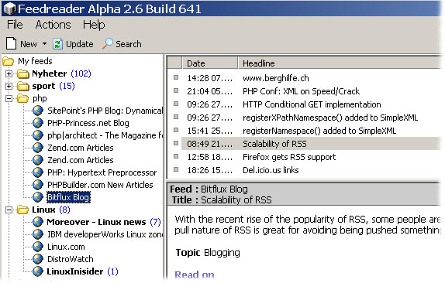
Task: Select the My feeds root folder icon
Action: tap(9, 61)
